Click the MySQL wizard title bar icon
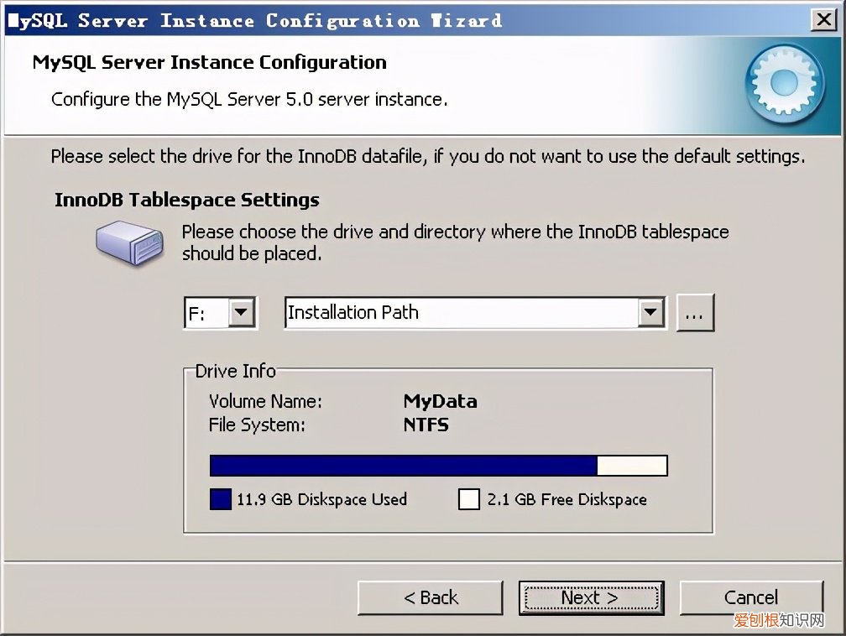Screen dimensions: 846x636 pyautogui.click(x=13, y=19)
